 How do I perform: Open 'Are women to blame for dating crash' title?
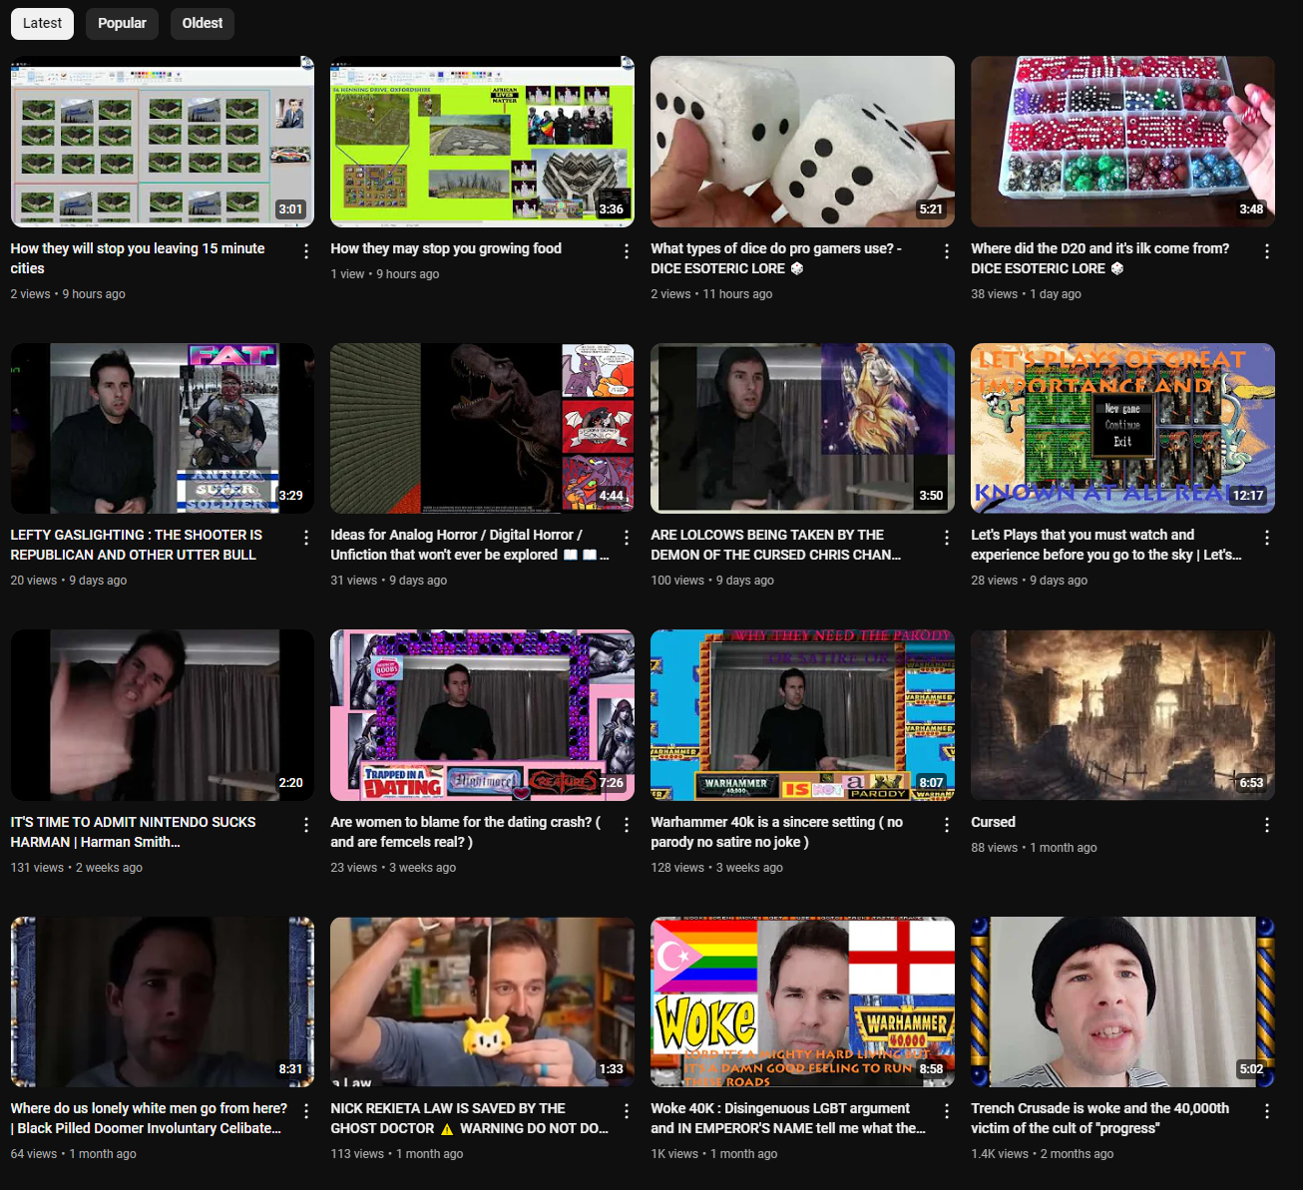[465, 822]
